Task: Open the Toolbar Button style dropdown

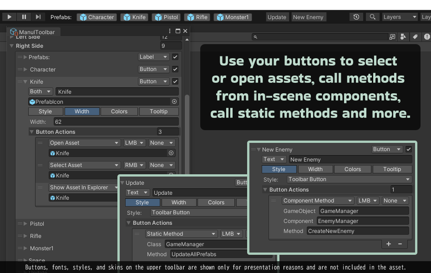Action: tap(349, 179)
